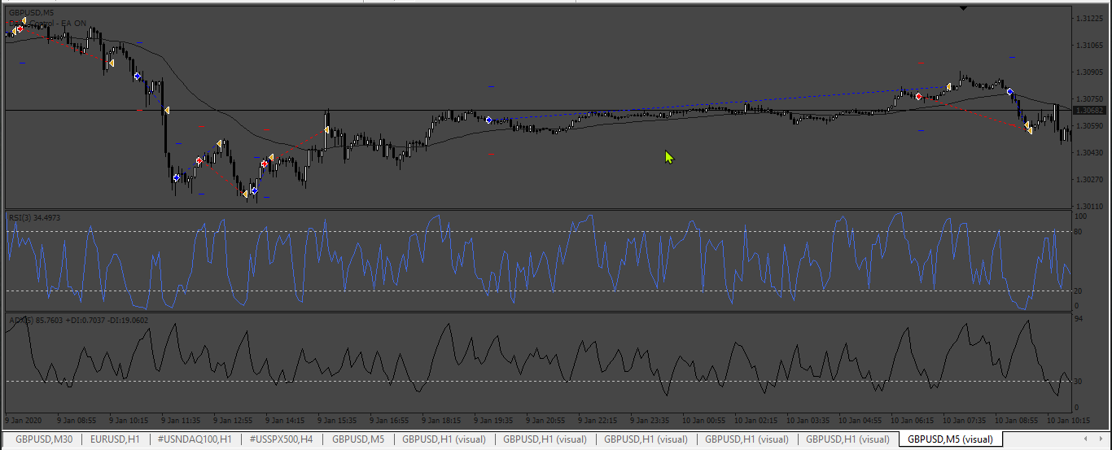Click the GBPUSD,M5 chart title text
The width and height of the screenshot is (1112, 450).
[x=32, y=12]
